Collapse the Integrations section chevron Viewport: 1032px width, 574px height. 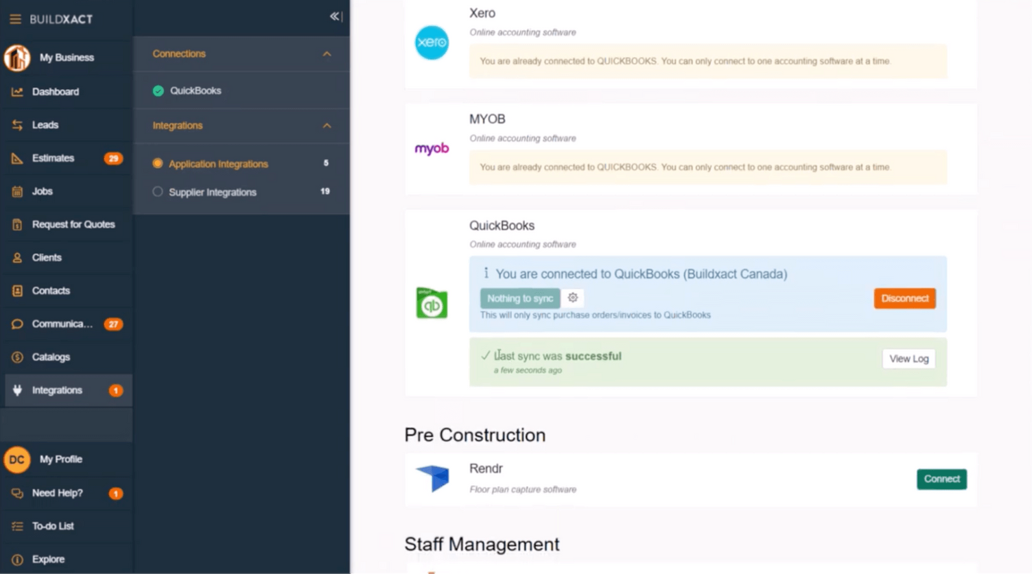327,125
